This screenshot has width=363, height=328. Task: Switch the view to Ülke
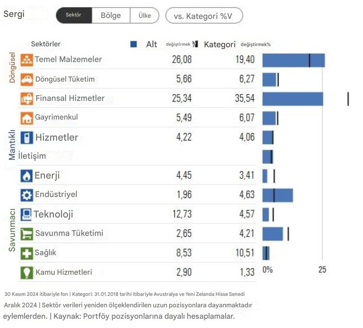pos(145,15)
